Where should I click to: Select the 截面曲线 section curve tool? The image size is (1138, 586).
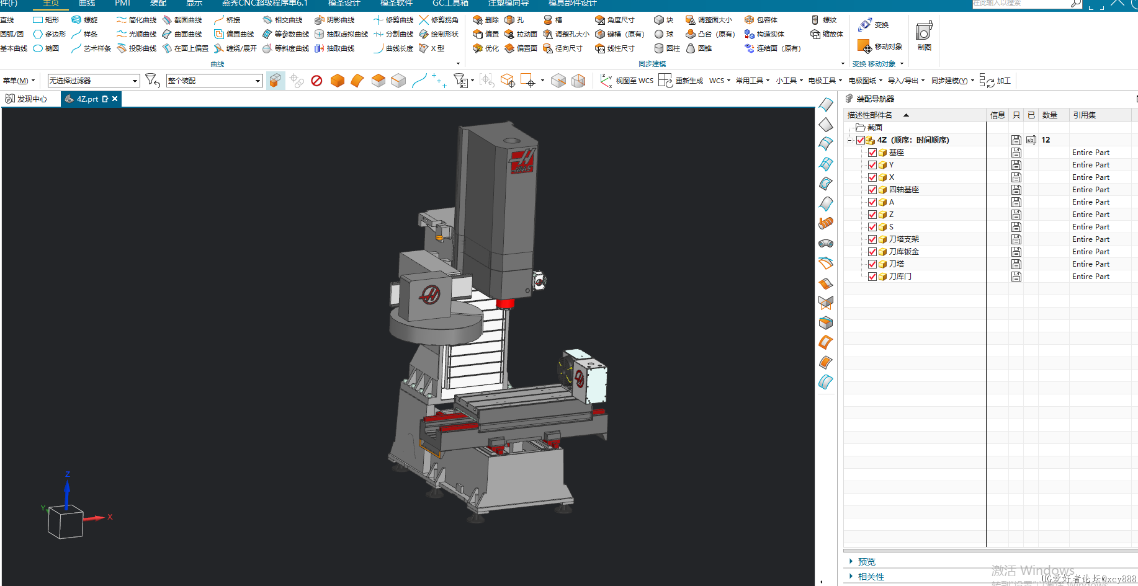[x=182, y=20]
